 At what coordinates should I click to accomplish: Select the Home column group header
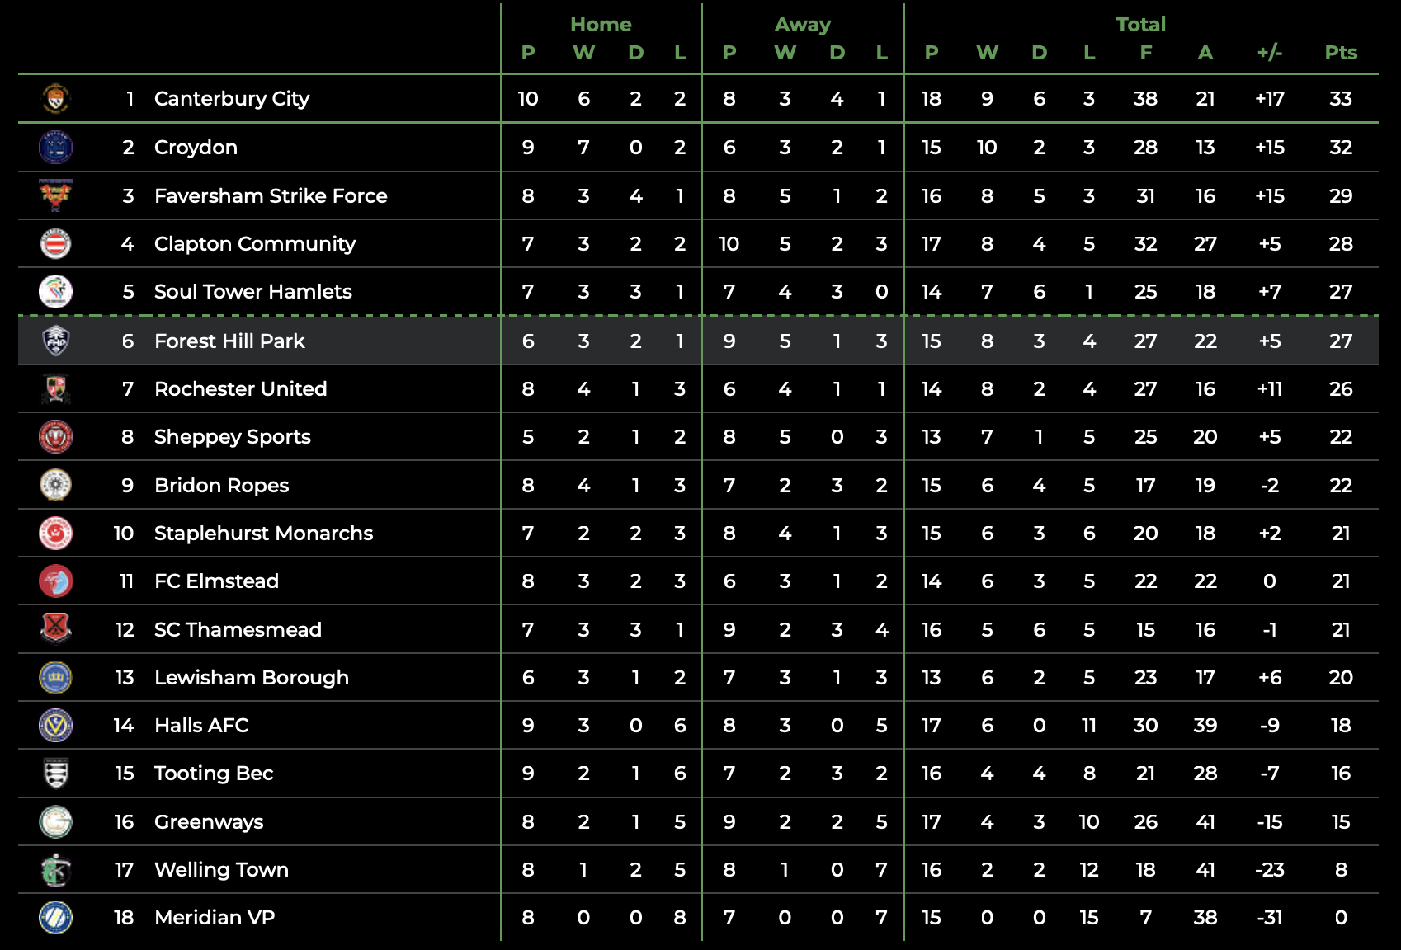click(601, 25)
